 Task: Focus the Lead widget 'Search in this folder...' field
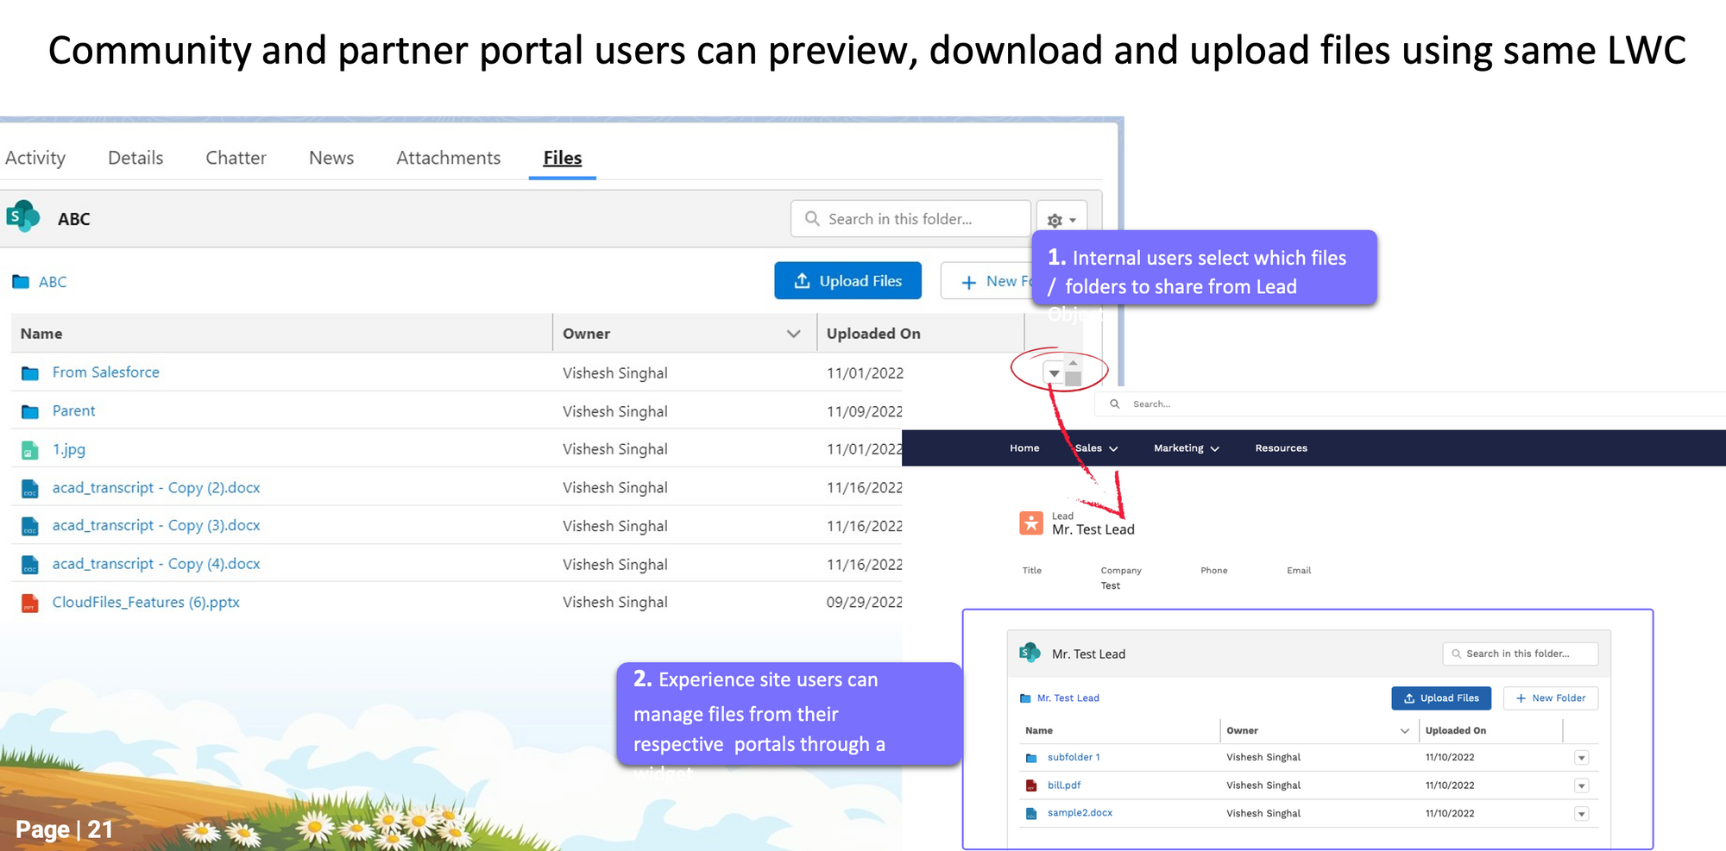[x=1520, y=654]
